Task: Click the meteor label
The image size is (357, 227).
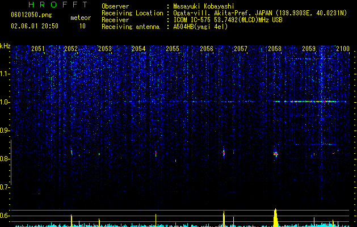Action: [x=81, y=18]
